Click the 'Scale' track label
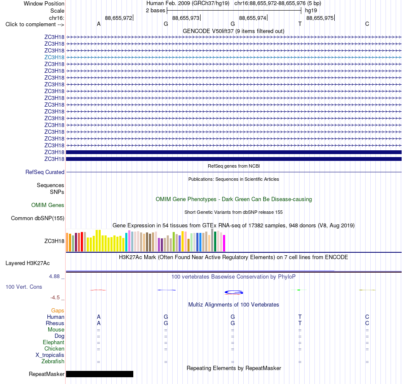This screenshot has width=402, height=384. pos(57,11)
